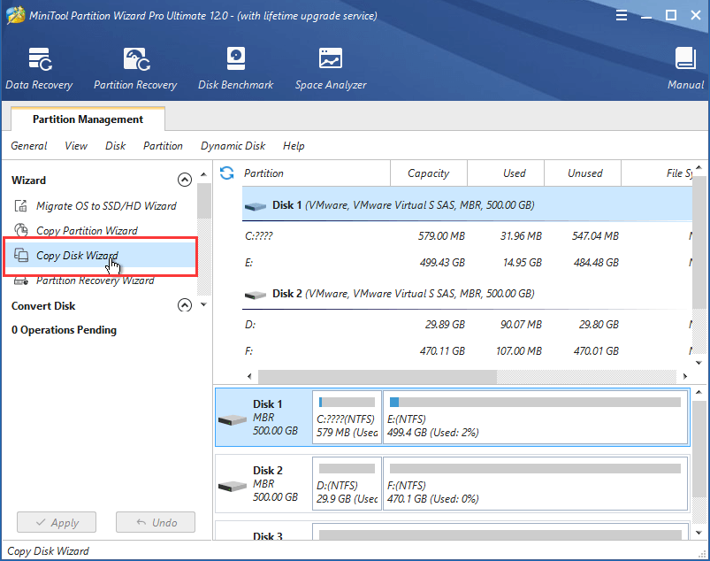Click the left sidebar vertical scrollbar thumb

coord(203,200)
